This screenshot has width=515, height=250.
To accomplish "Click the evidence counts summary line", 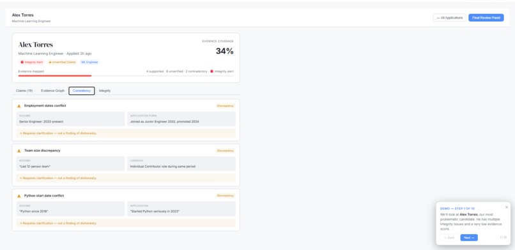I will tap(190, 71).
